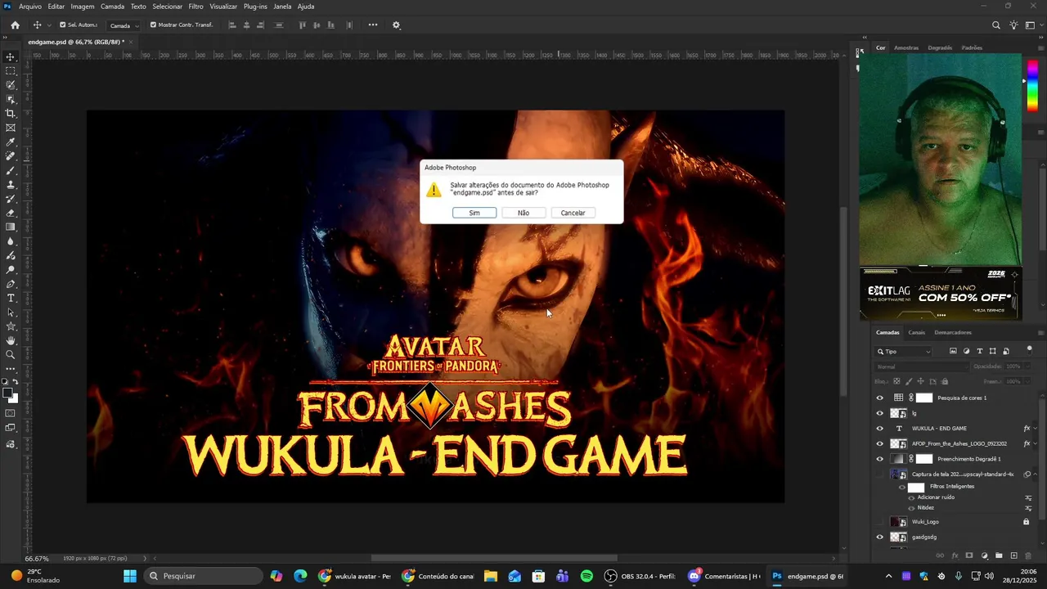Click Cancelar in the save dialog
This screenshot has width=1047, height=589.
click(x=573, y=213)
